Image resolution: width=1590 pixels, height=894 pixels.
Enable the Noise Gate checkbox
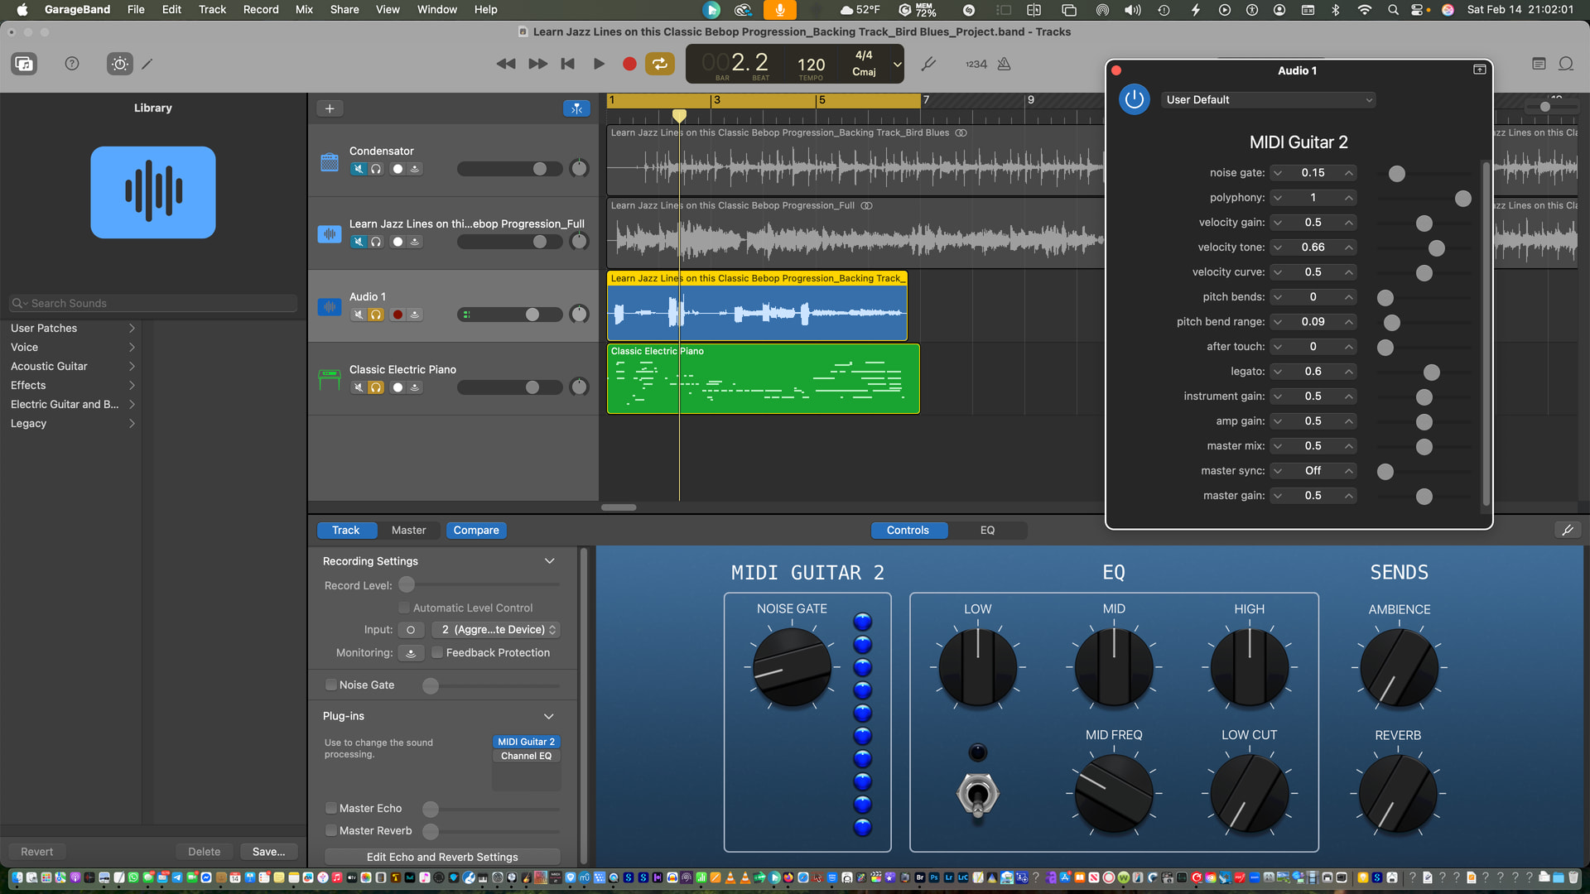[x=331, y=685]
